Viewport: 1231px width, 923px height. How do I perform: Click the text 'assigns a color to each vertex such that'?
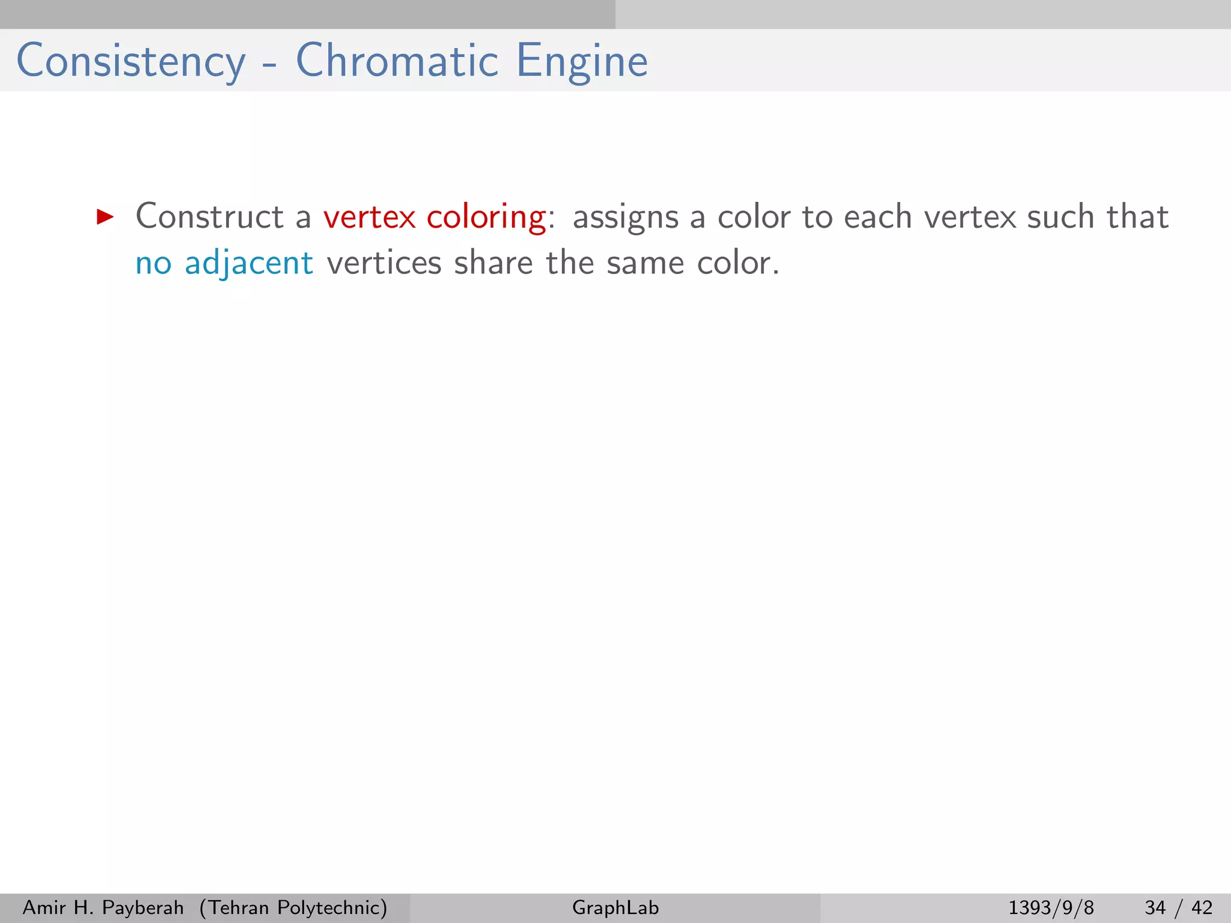click(870, 217)
